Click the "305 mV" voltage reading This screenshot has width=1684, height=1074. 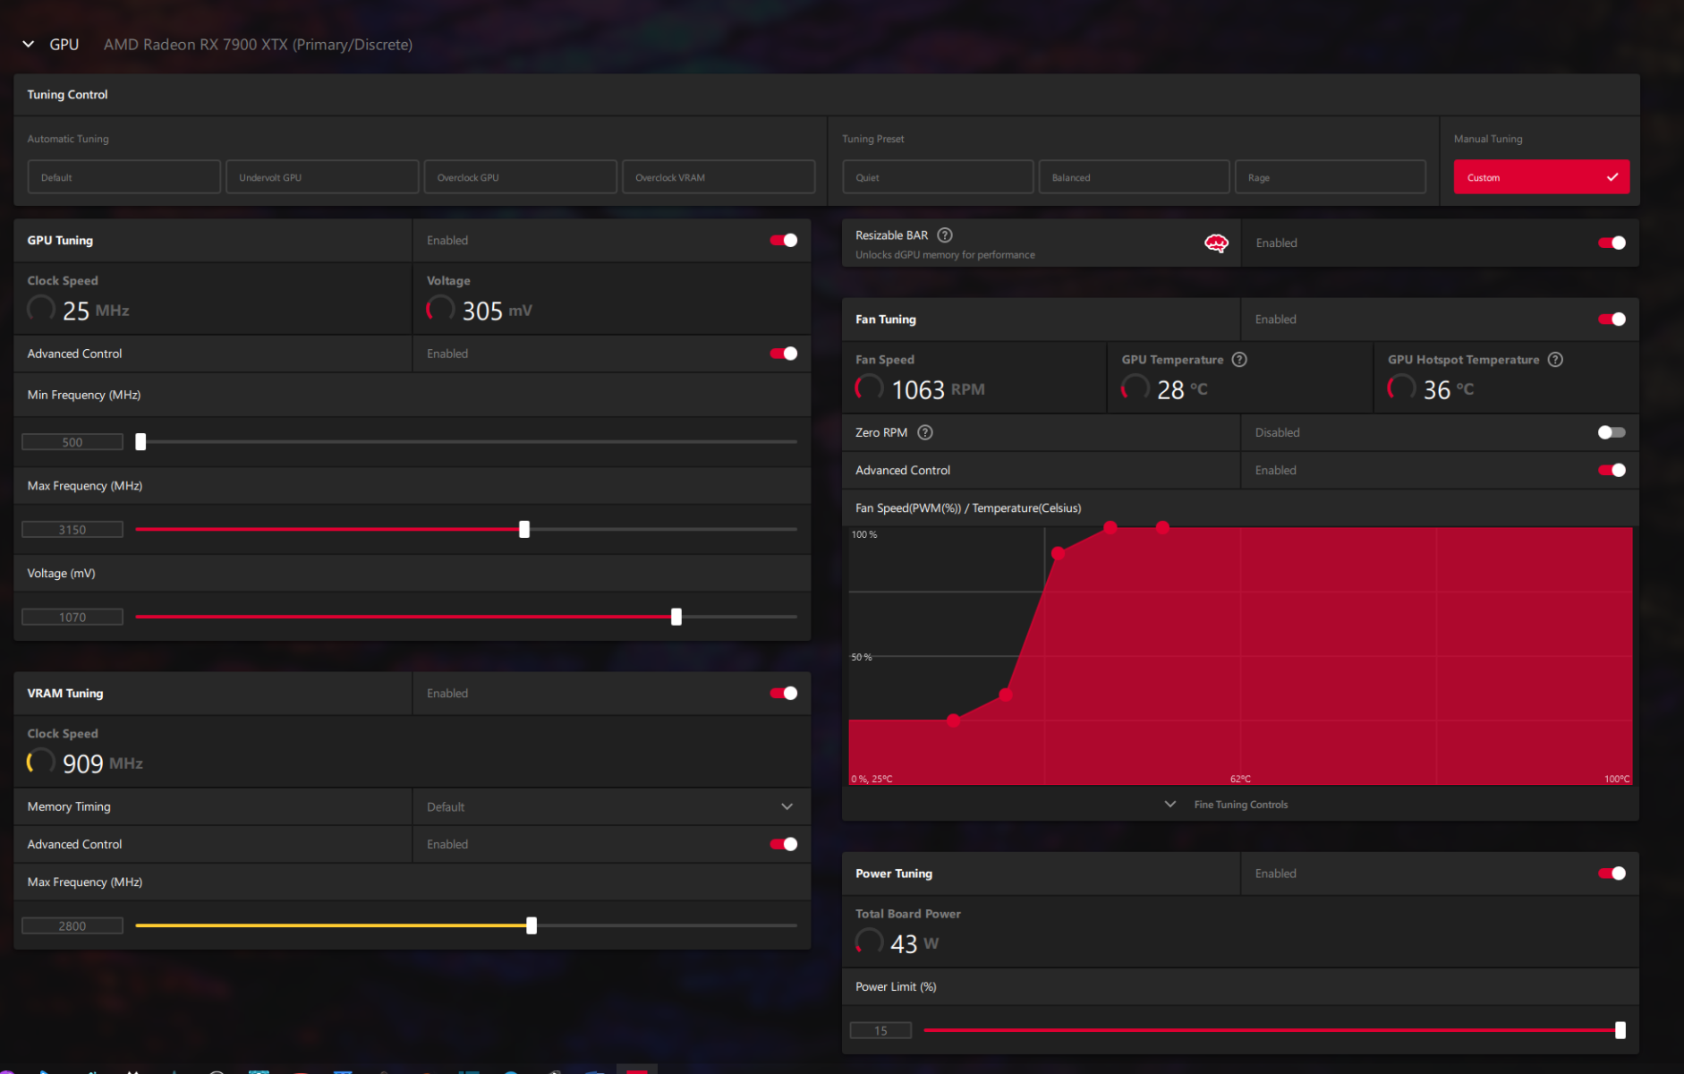click(x=497, y=311)
